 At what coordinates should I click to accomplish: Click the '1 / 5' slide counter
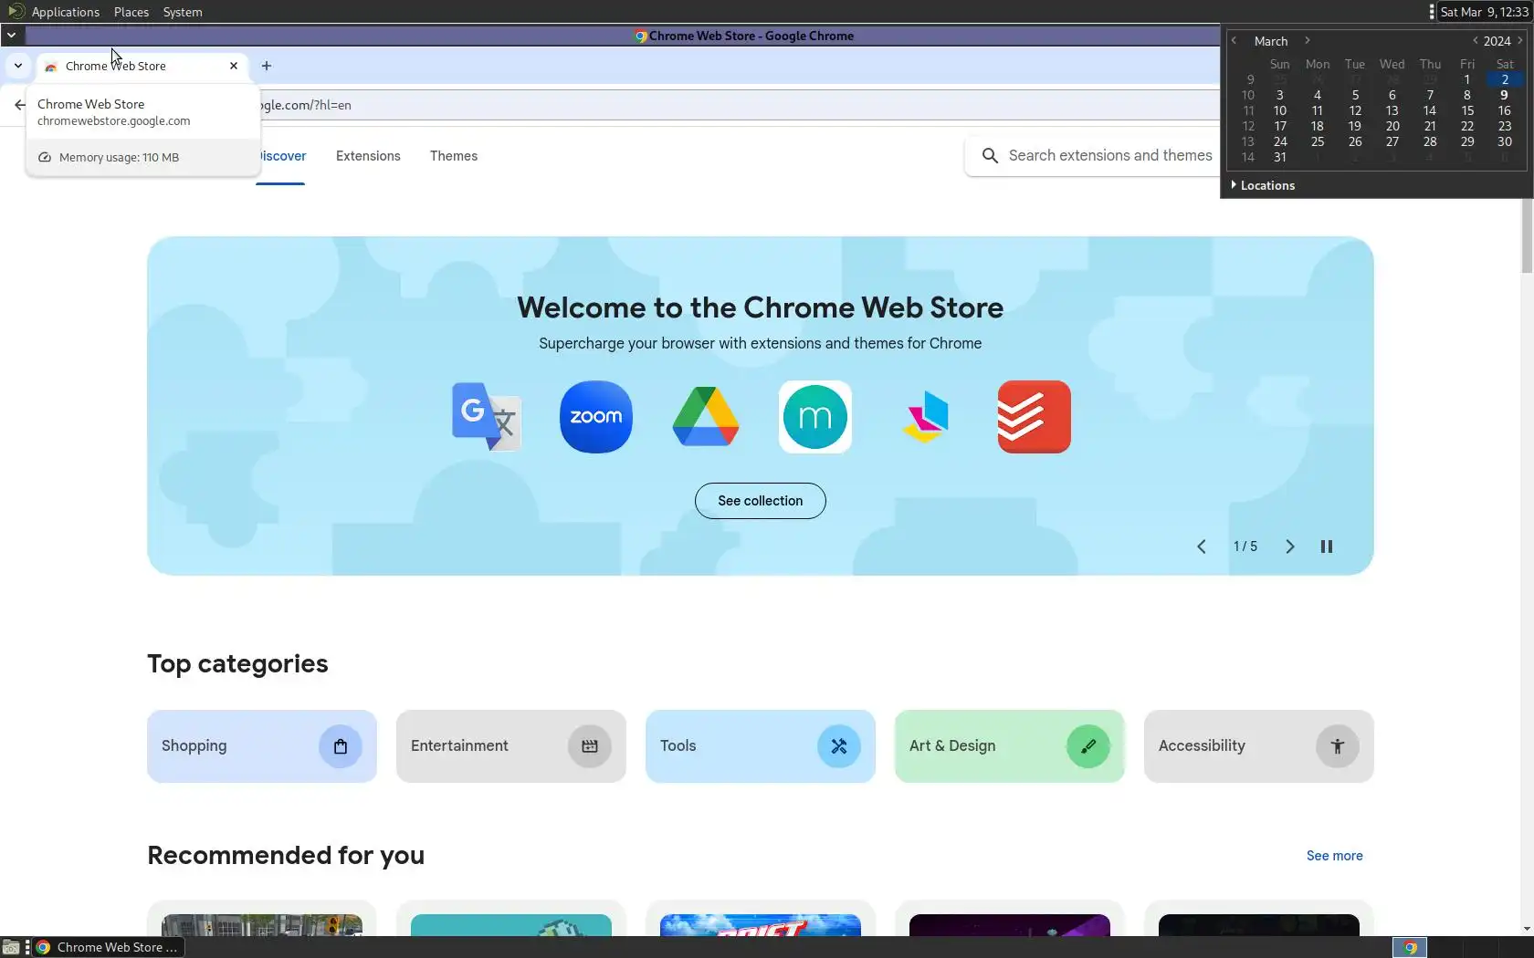click(1245, 547)
